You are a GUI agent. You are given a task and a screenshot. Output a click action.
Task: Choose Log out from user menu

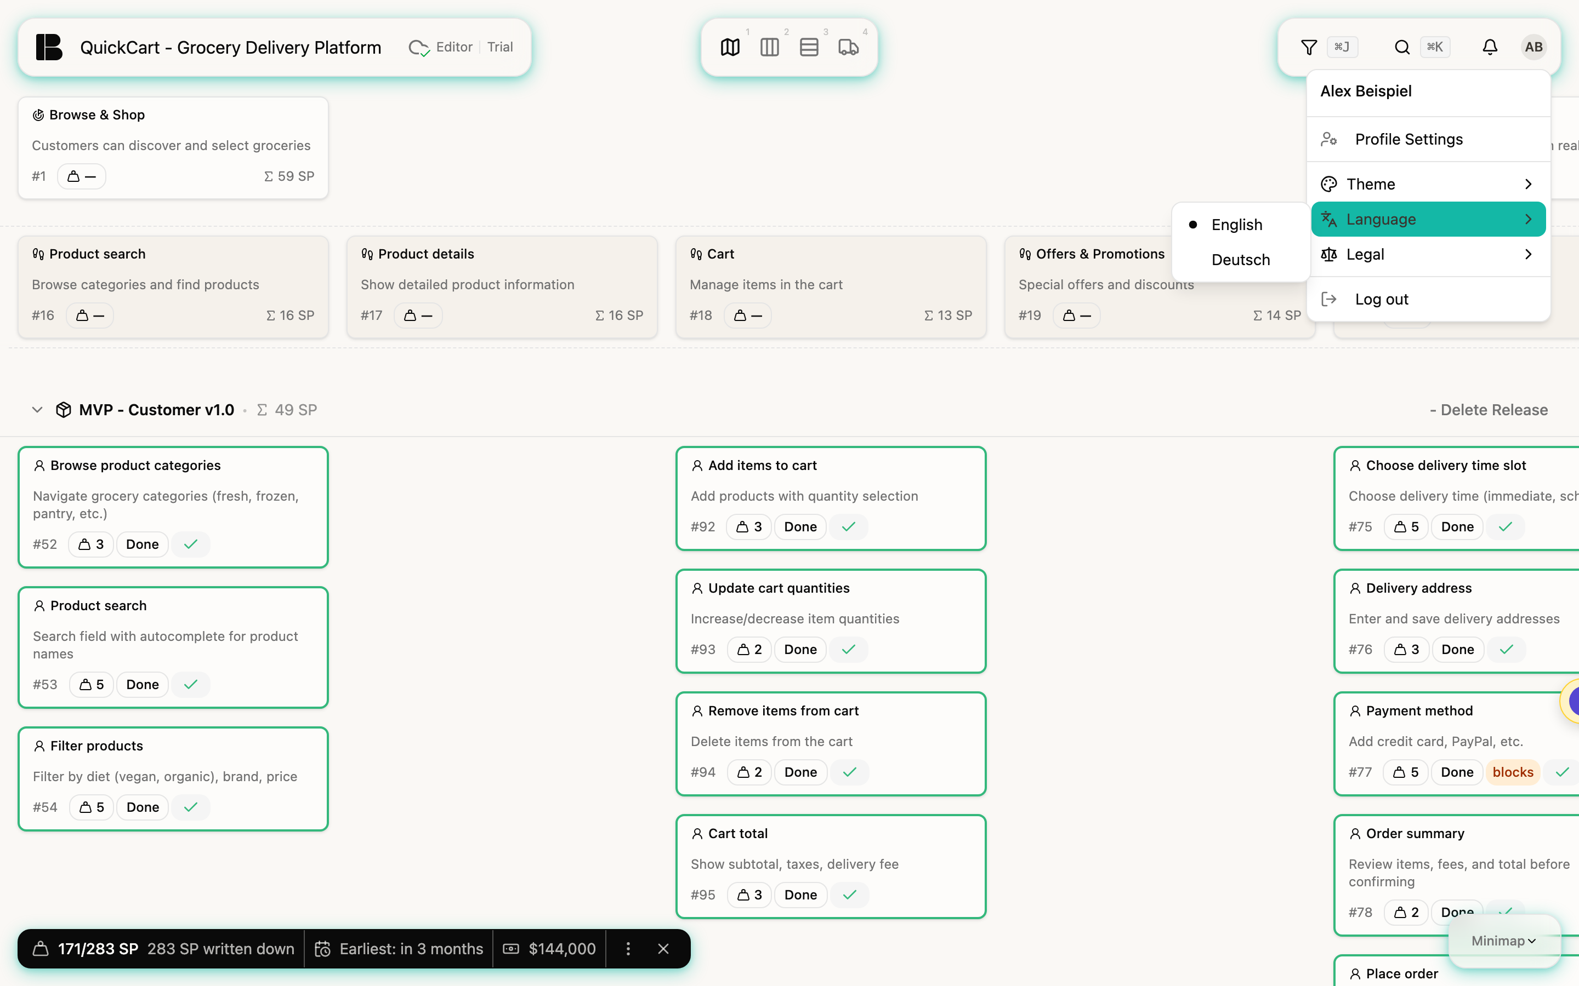click(x=1428, y=299)
